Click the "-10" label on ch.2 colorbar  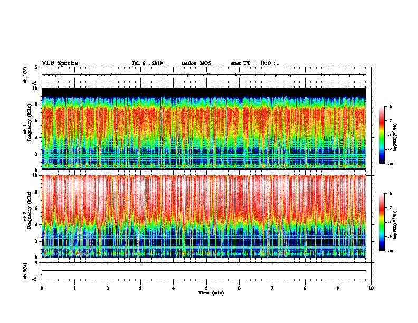[x=390, y=251]
